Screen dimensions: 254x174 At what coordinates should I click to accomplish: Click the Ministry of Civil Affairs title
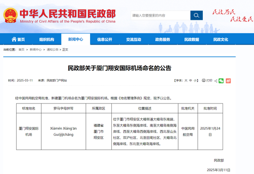[x=67, y=16]
